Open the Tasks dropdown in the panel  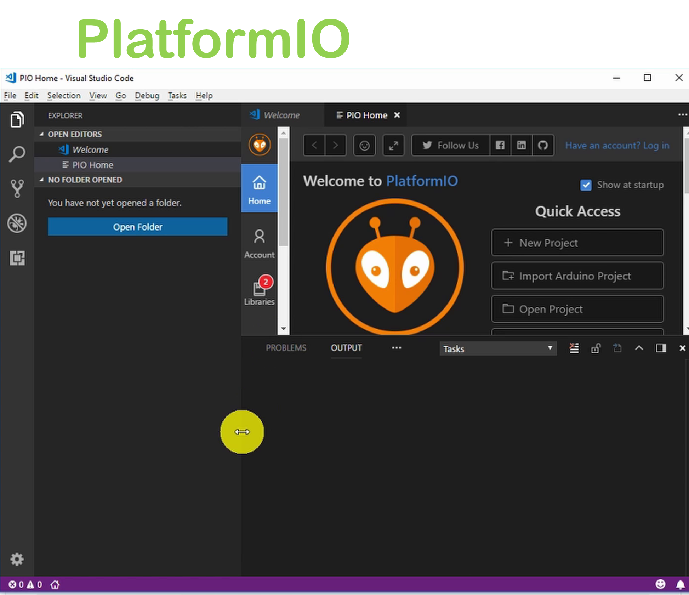(497, 348)
